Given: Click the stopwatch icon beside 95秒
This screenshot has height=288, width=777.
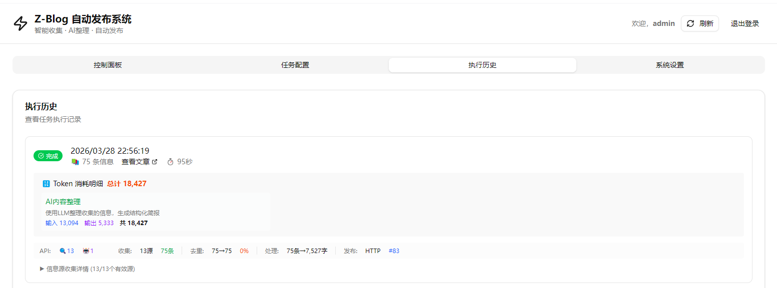Looking at the screenshot, I should coord(170,162).
